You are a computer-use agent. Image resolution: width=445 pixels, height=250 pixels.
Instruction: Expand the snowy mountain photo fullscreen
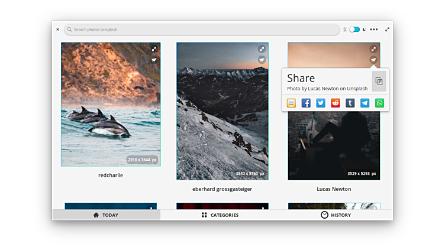pyautogui.click(x=262, y=50)
